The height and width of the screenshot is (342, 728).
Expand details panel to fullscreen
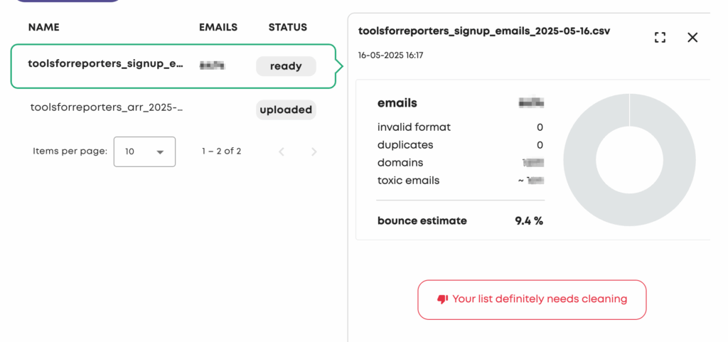pyautogui.click(x=660, y=38)
